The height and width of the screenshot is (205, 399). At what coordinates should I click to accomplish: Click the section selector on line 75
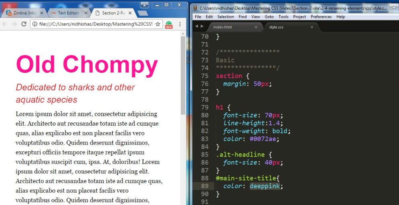pos(229,76)
